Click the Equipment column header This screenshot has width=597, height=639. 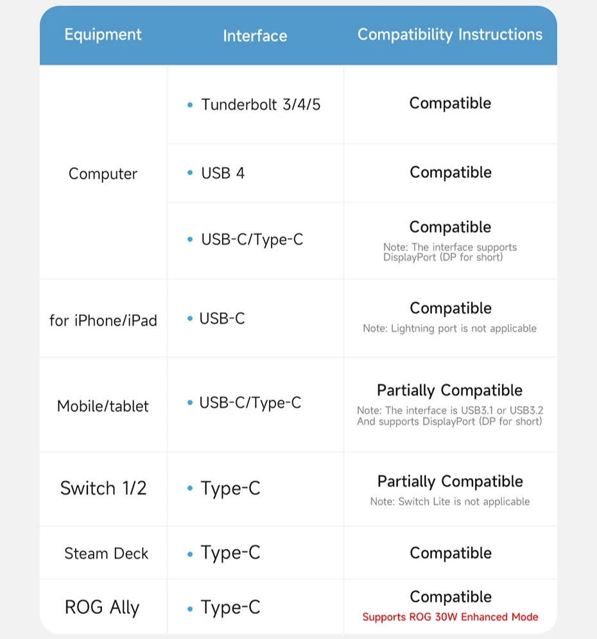point(103,35)
